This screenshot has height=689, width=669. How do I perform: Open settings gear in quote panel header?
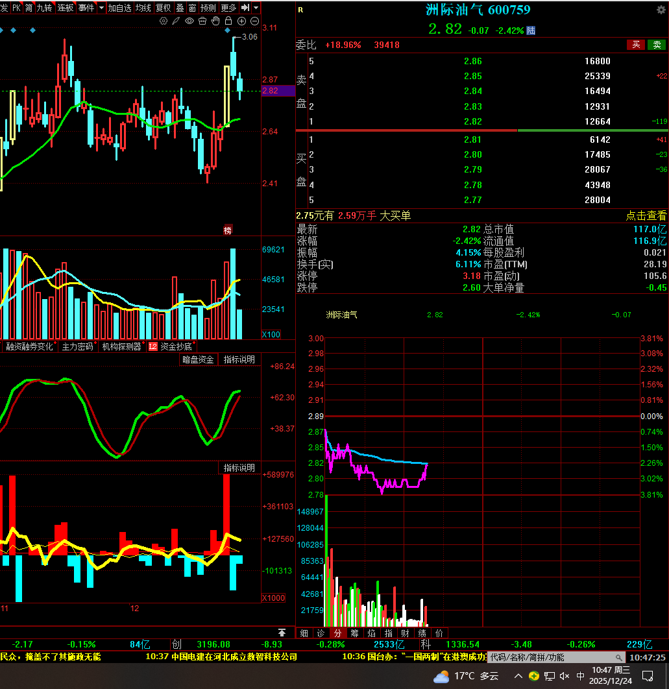tap(661, 10)
